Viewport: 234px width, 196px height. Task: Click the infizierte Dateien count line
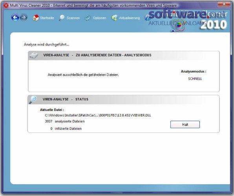tap(66, 129)
